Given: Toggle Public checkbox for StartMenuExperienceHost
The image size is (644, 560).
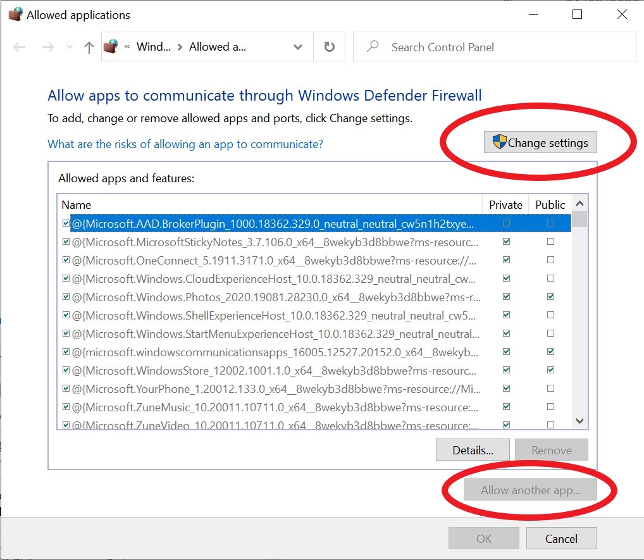Looking at the screenshot, I should (551, 333).
